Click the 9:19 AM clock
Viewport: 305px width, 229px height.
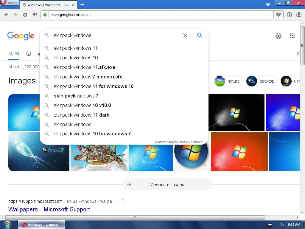pos(294,225)
